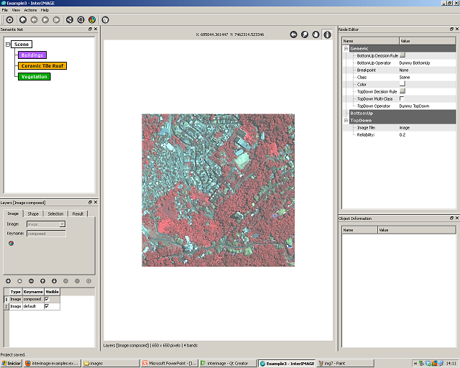Viewport: 460px width, 368px height.
Task: Collapse the Generic section in Node Editor
Action: (x=345, y=48)
